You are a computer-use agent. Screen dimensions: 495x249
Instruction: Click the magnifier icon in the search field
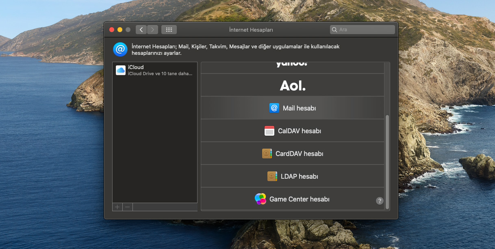(334, 30)
